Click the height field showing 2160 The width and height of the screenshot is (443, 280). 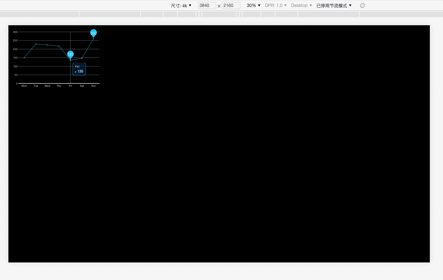point(231,5)
